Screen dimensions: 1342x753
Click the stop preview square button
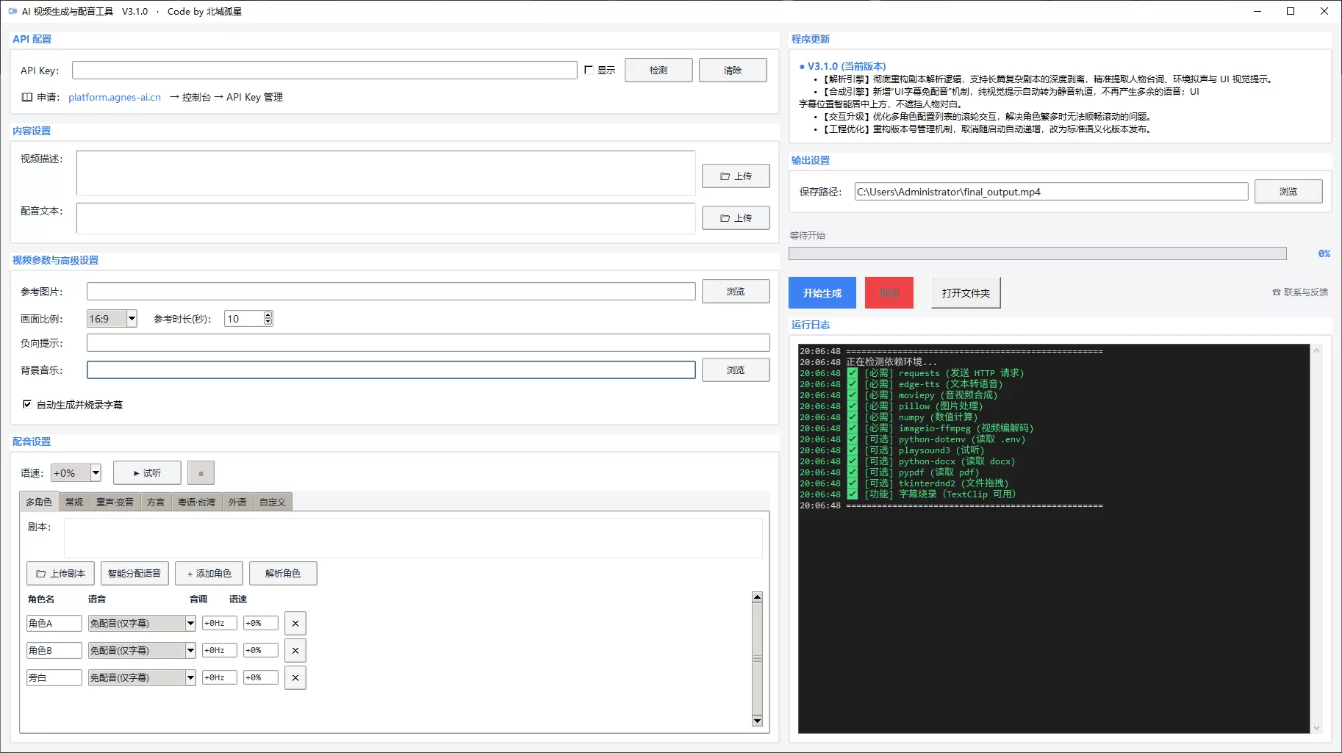[x=201, y=473]
